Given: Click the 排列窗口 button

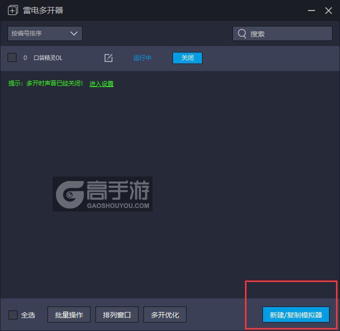Looking at the screenshot, I should [x=117, y=314].
